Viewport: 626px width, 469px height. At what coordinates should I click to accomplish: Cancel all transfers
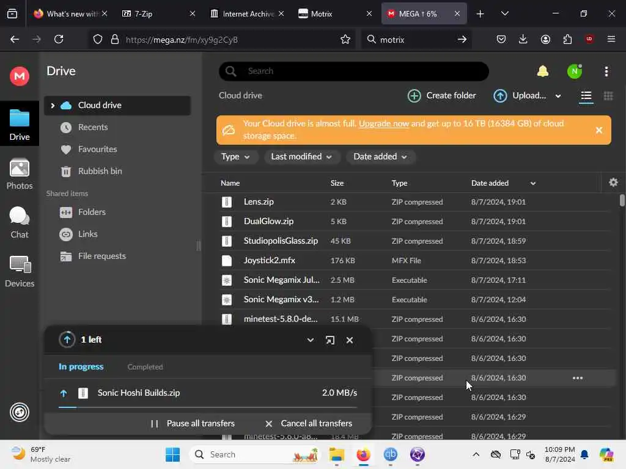(309, 424)
